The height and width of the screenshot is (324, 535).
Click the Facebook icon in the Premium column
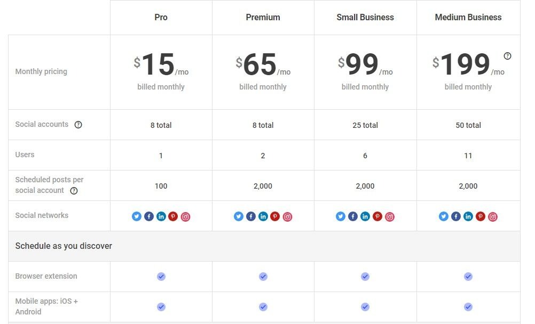pyautogui.click(x=251, y=216)
